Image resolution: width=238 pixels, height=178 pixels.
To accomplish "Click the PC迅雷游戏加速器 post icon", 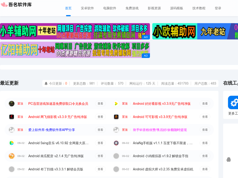I will coord(12,104).
